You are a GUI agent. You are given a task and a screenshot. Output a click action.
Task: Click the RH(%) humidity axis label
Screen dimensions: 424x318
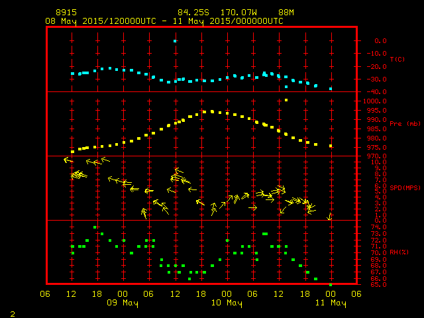click(399, 252)
